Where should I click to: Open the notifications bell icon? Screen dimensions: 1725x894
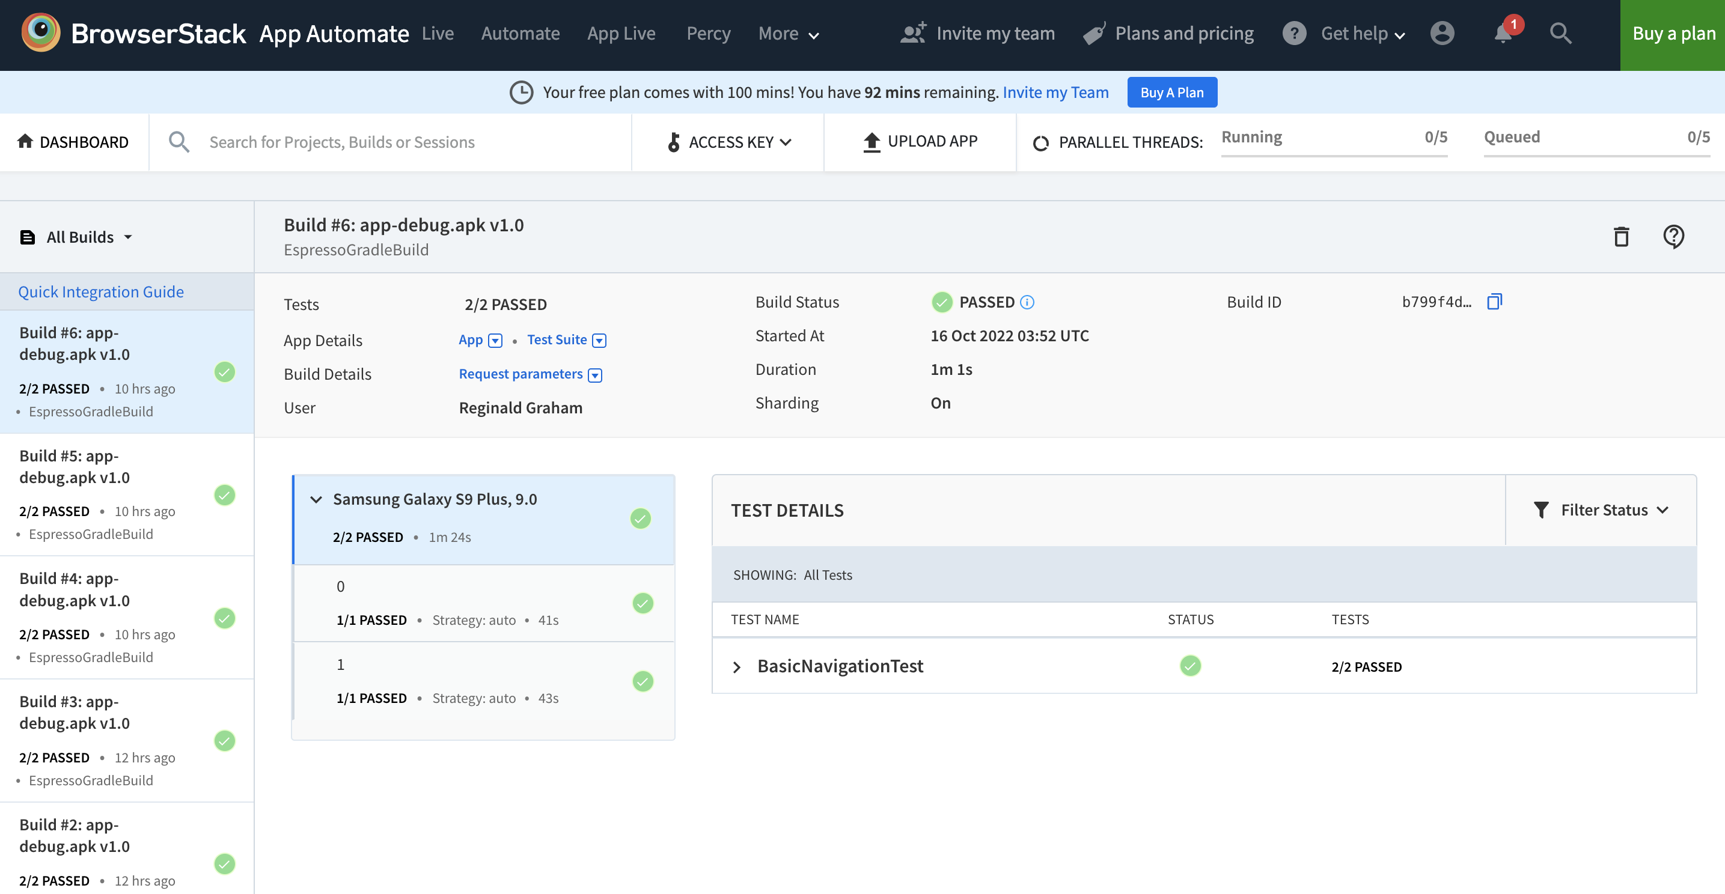click(x=1503, y=34)
